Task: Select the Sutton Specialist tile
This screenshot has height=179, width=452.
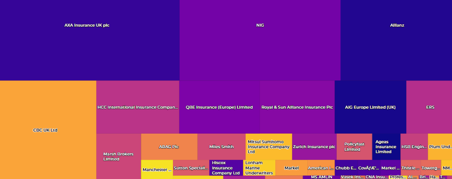Action: [x=191, y=168]
